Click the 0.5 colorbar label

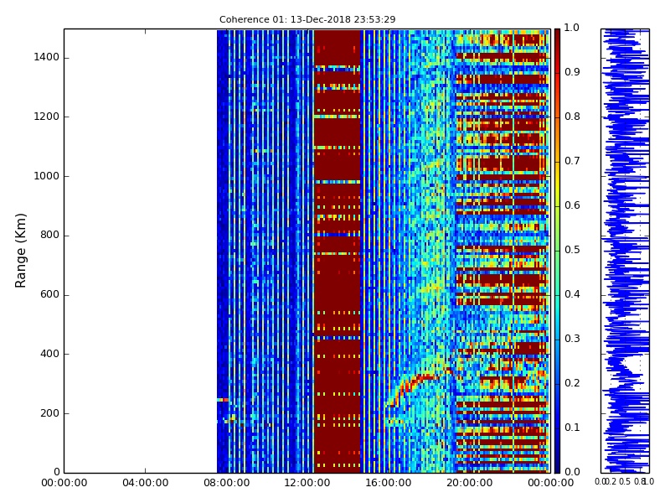click(x=572, y=250)
